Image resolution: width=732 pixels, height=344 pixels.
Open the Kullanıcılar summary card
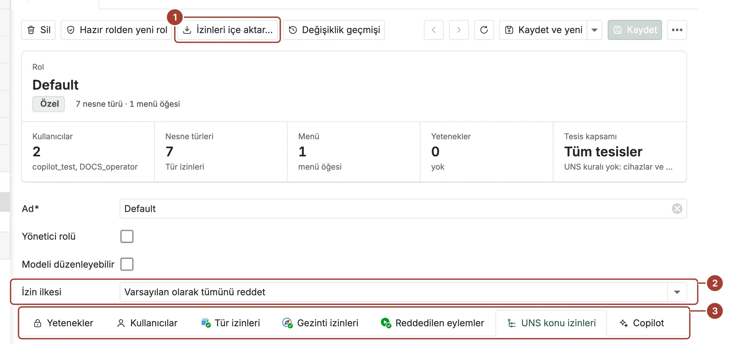[88, 152]
